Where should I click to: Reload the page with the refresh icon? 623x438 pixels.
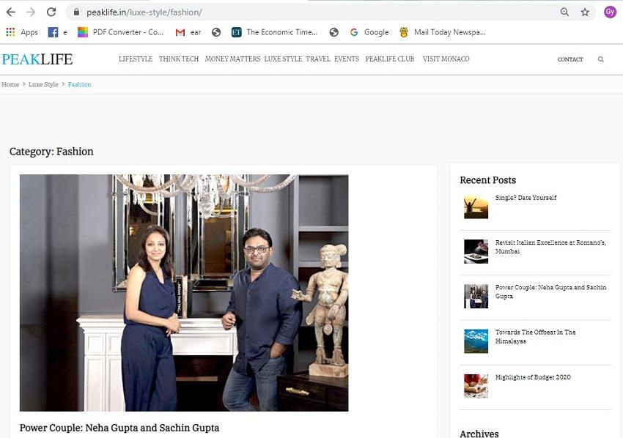pos(51,12)
